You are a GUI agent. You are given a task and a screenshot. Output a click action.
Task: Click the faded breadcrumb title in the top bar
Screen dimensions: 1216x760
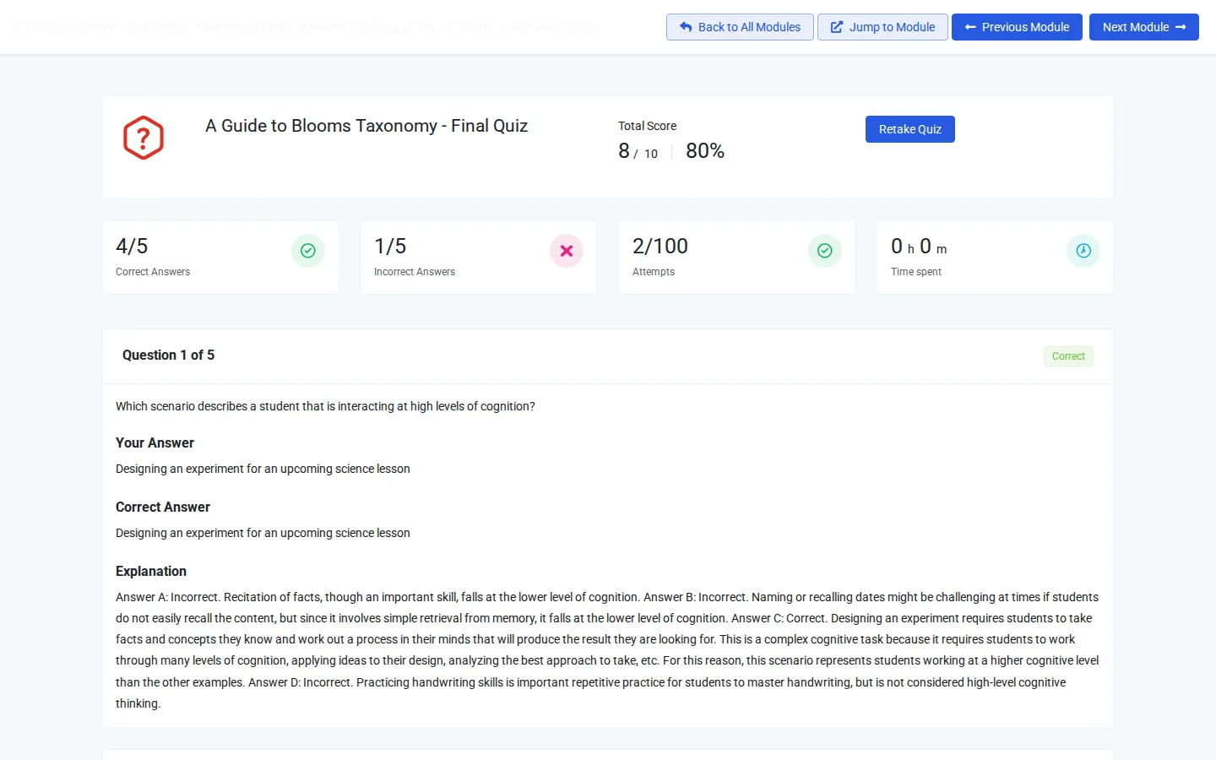pyautogui.click(x=307, y=27)
